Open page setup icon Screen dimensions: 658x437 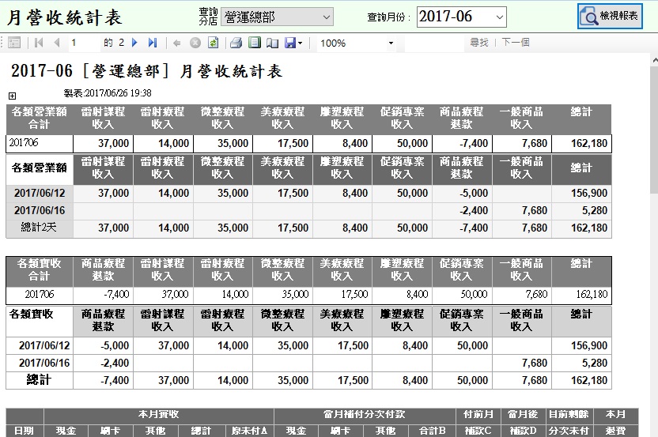click(x=272, y=43)
